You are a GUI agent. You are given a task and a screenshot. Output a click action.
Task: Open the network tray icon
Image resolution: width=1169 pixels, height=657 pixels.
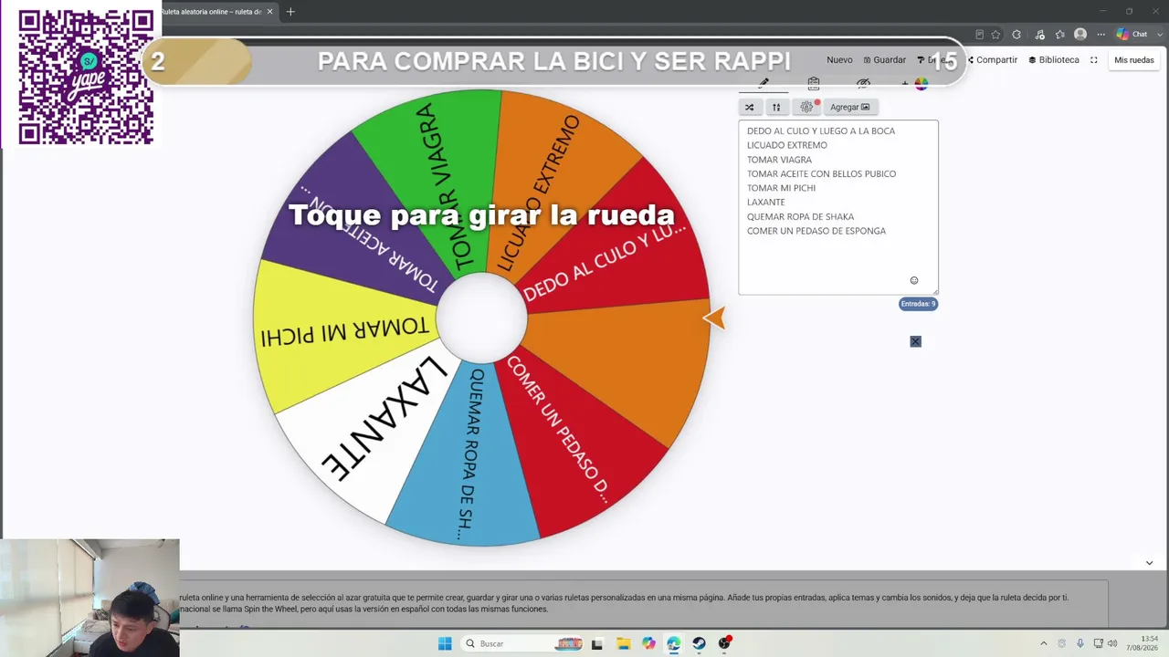1099,643
